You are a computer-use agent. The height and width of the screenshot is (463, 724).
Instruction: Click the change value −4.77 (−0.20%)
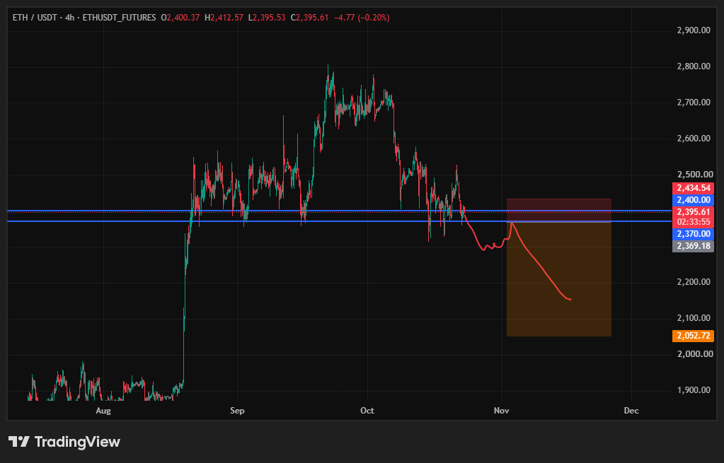coord(361,18)
